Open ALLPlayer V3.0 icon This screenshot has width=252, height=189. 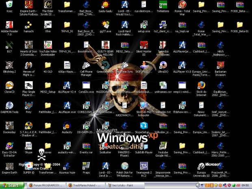coord(182,65)
